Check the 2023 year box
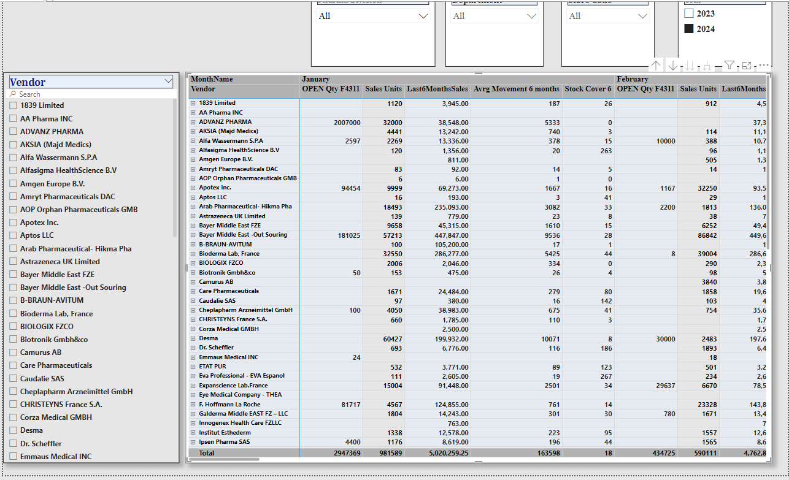Viewport: 789px width, 480px height. click(x=689, y=13)
